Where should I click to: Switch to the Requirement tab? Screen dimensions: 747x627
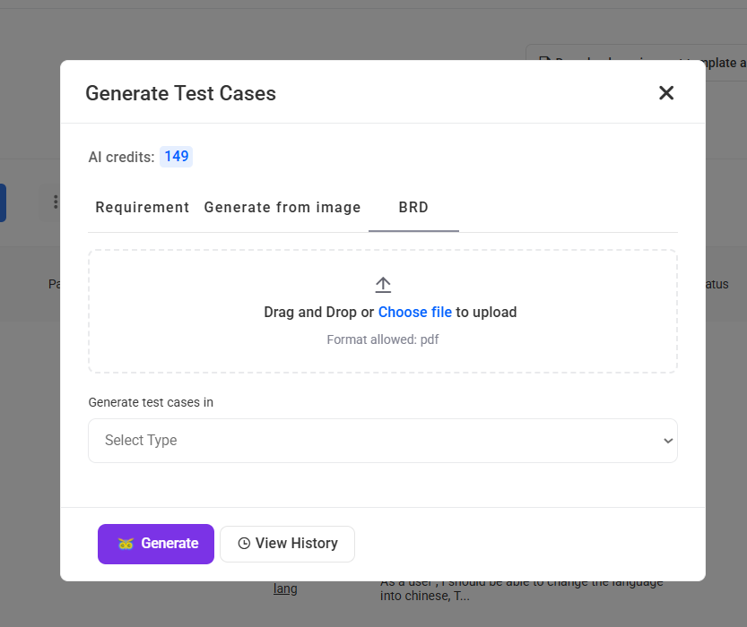(143, 208)
